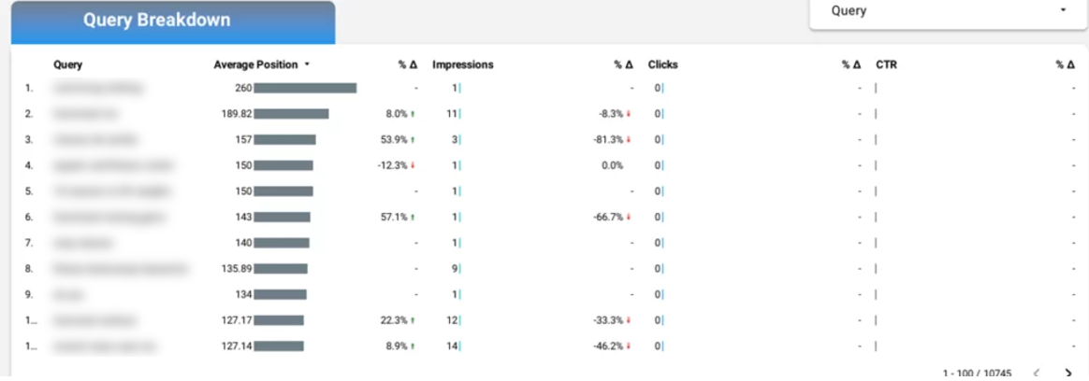Screen dimensions: 1089x381
Task: Sort table by CTR column header
Action: pos(886,65)
